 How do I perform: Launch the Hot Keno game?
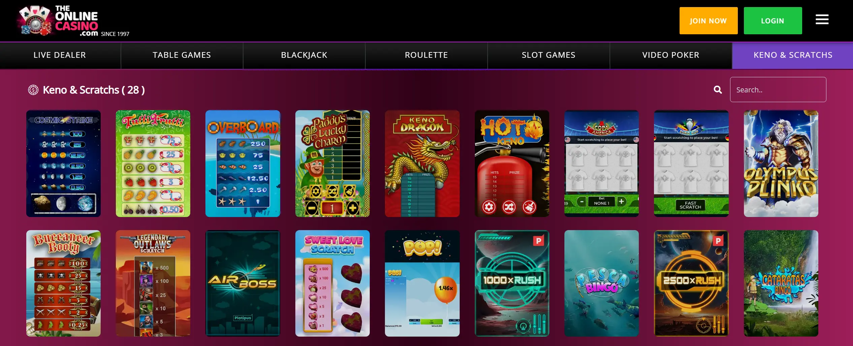pos(512,163)
